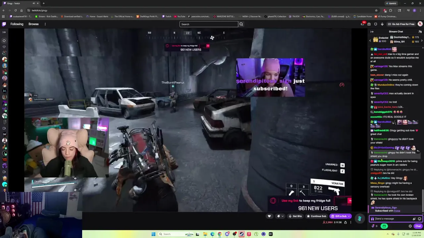Screen dimensions: 424x238
Task: Open the Notifications inbox showing 30
Action: point(363,24)
